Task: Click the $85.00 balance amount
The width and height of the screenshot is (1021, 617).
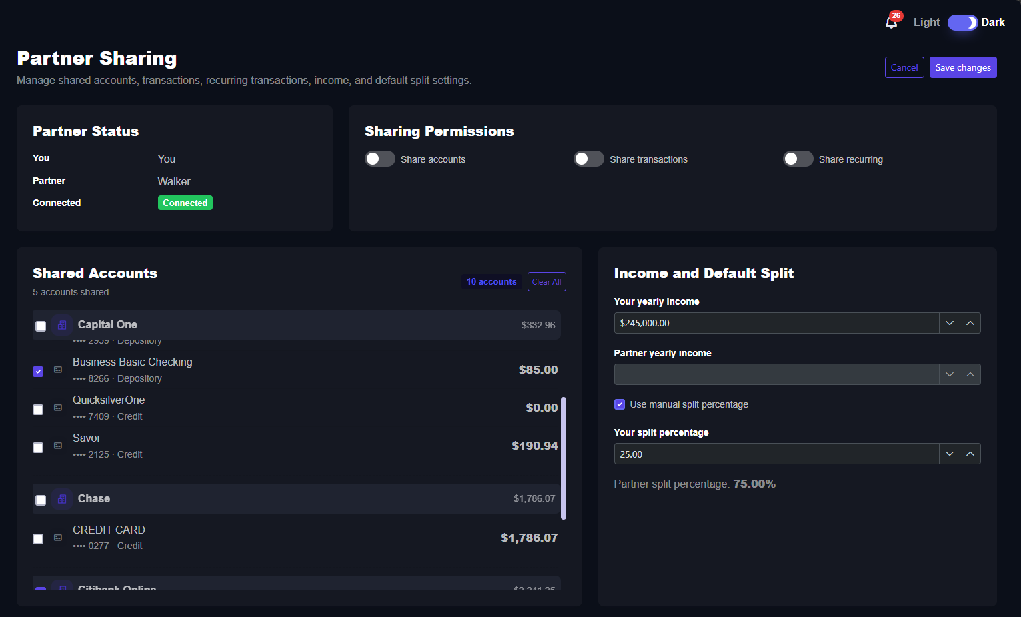Action: 538,370
